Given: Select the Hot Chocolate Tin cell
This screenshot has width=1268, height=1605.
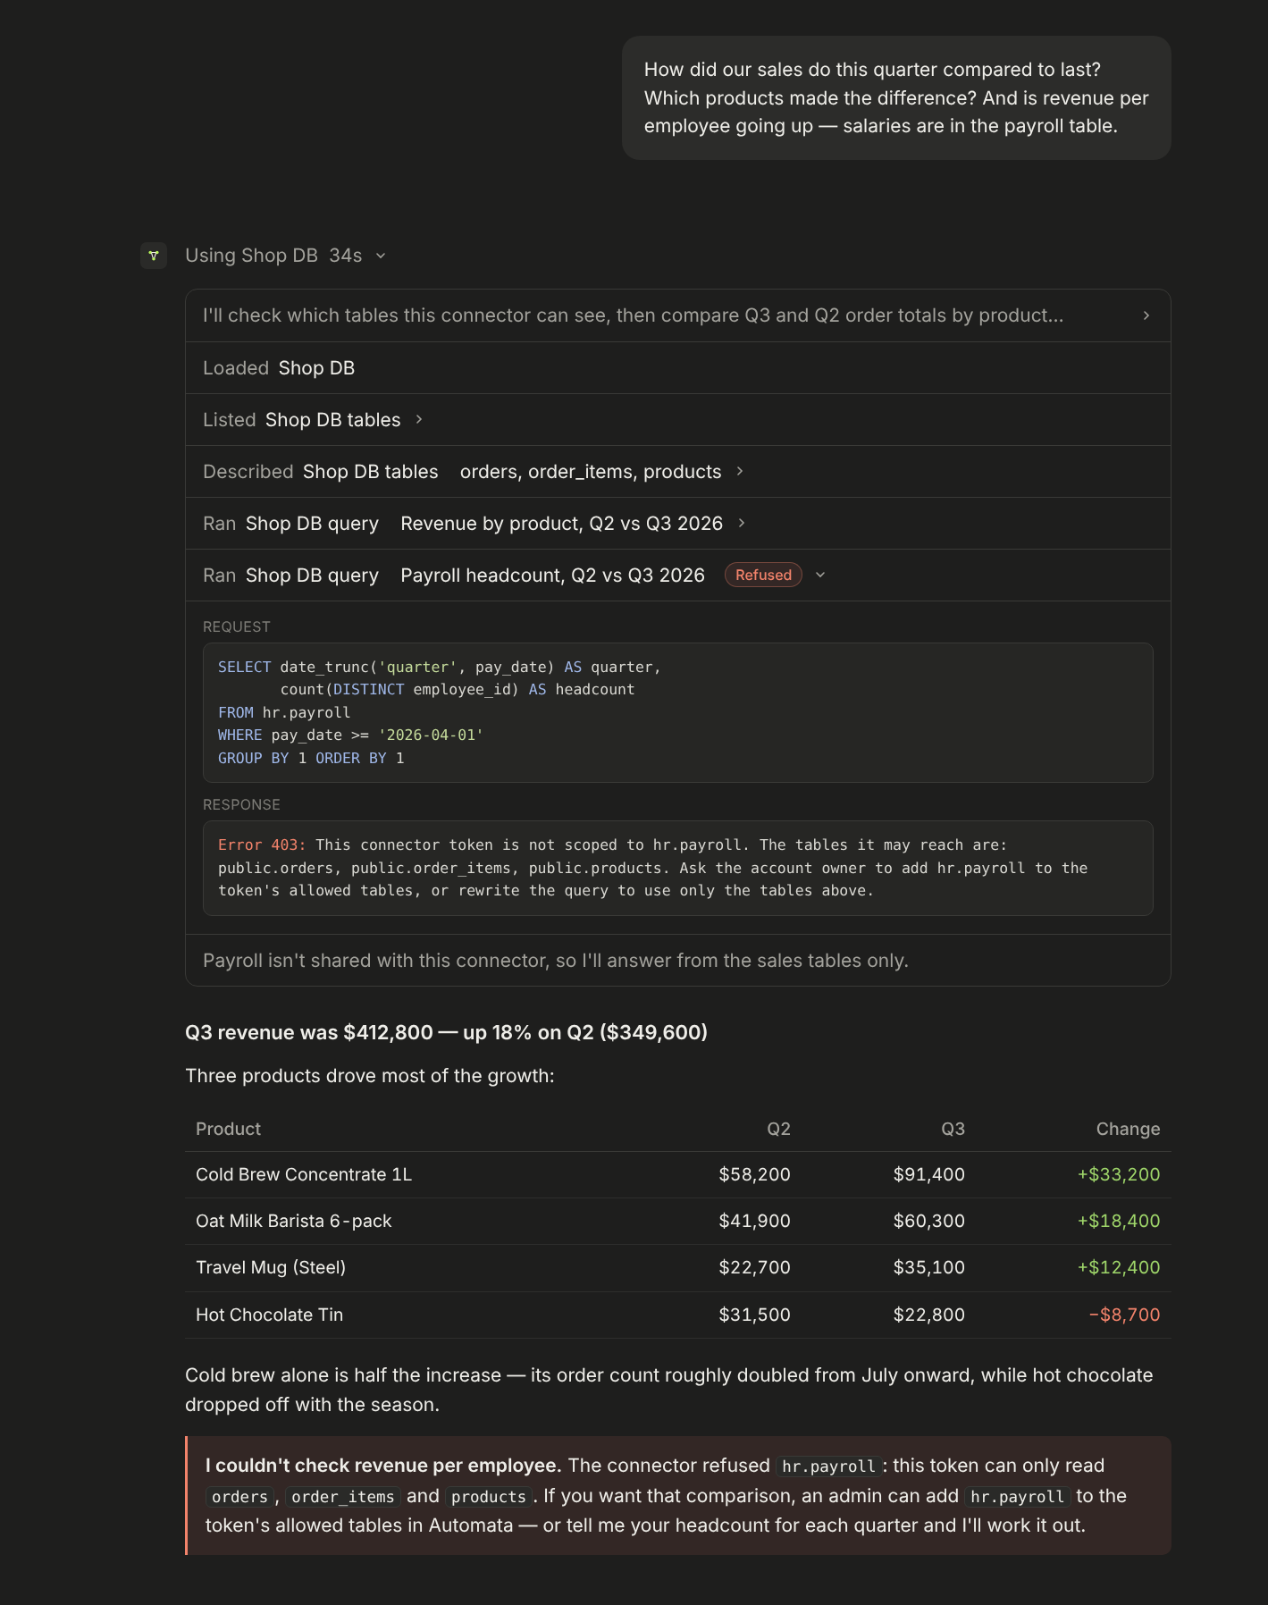Looking at the screenshot, I should click(x=269, y=1315).
